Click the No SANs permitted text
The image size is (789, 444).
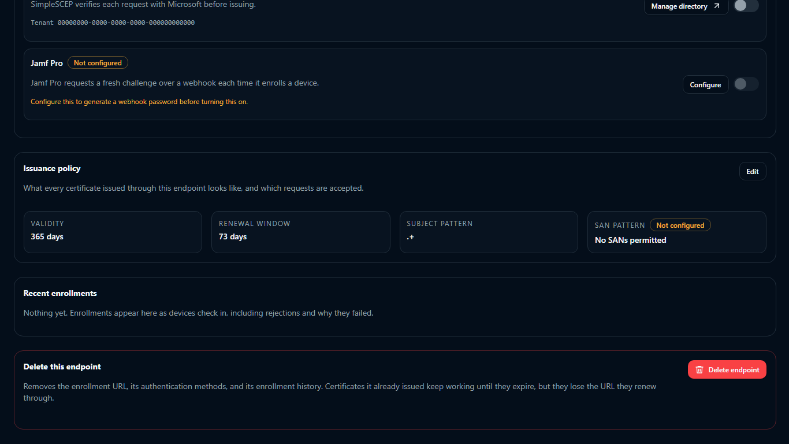coord(630,240)
